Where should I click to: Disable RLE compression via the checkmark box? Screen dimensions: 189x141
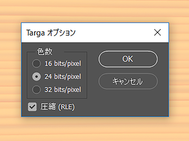32,107
